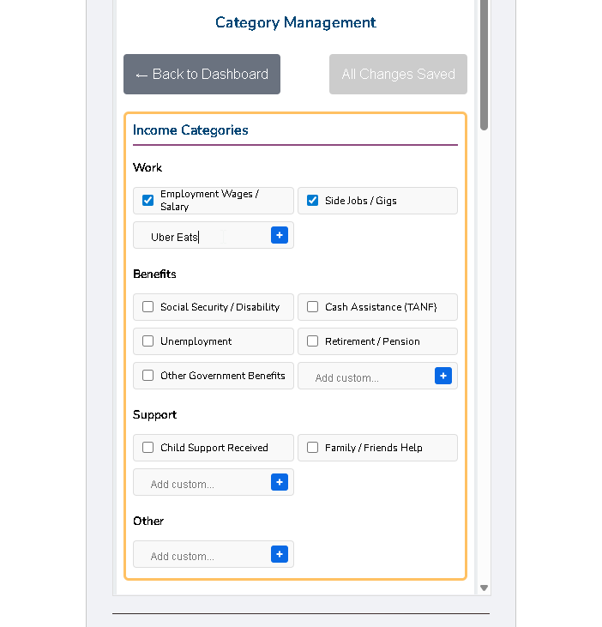Click the All Changes Saved button
The height and width of the screenshot is (627, 602).
398,75
